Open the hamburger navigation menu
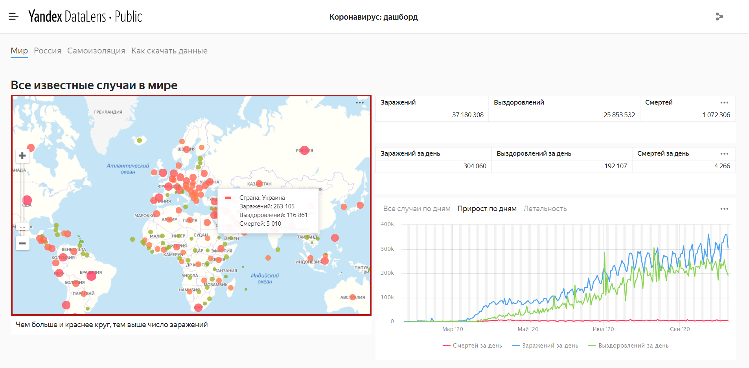The image size is (749, 368). point(13,17)
